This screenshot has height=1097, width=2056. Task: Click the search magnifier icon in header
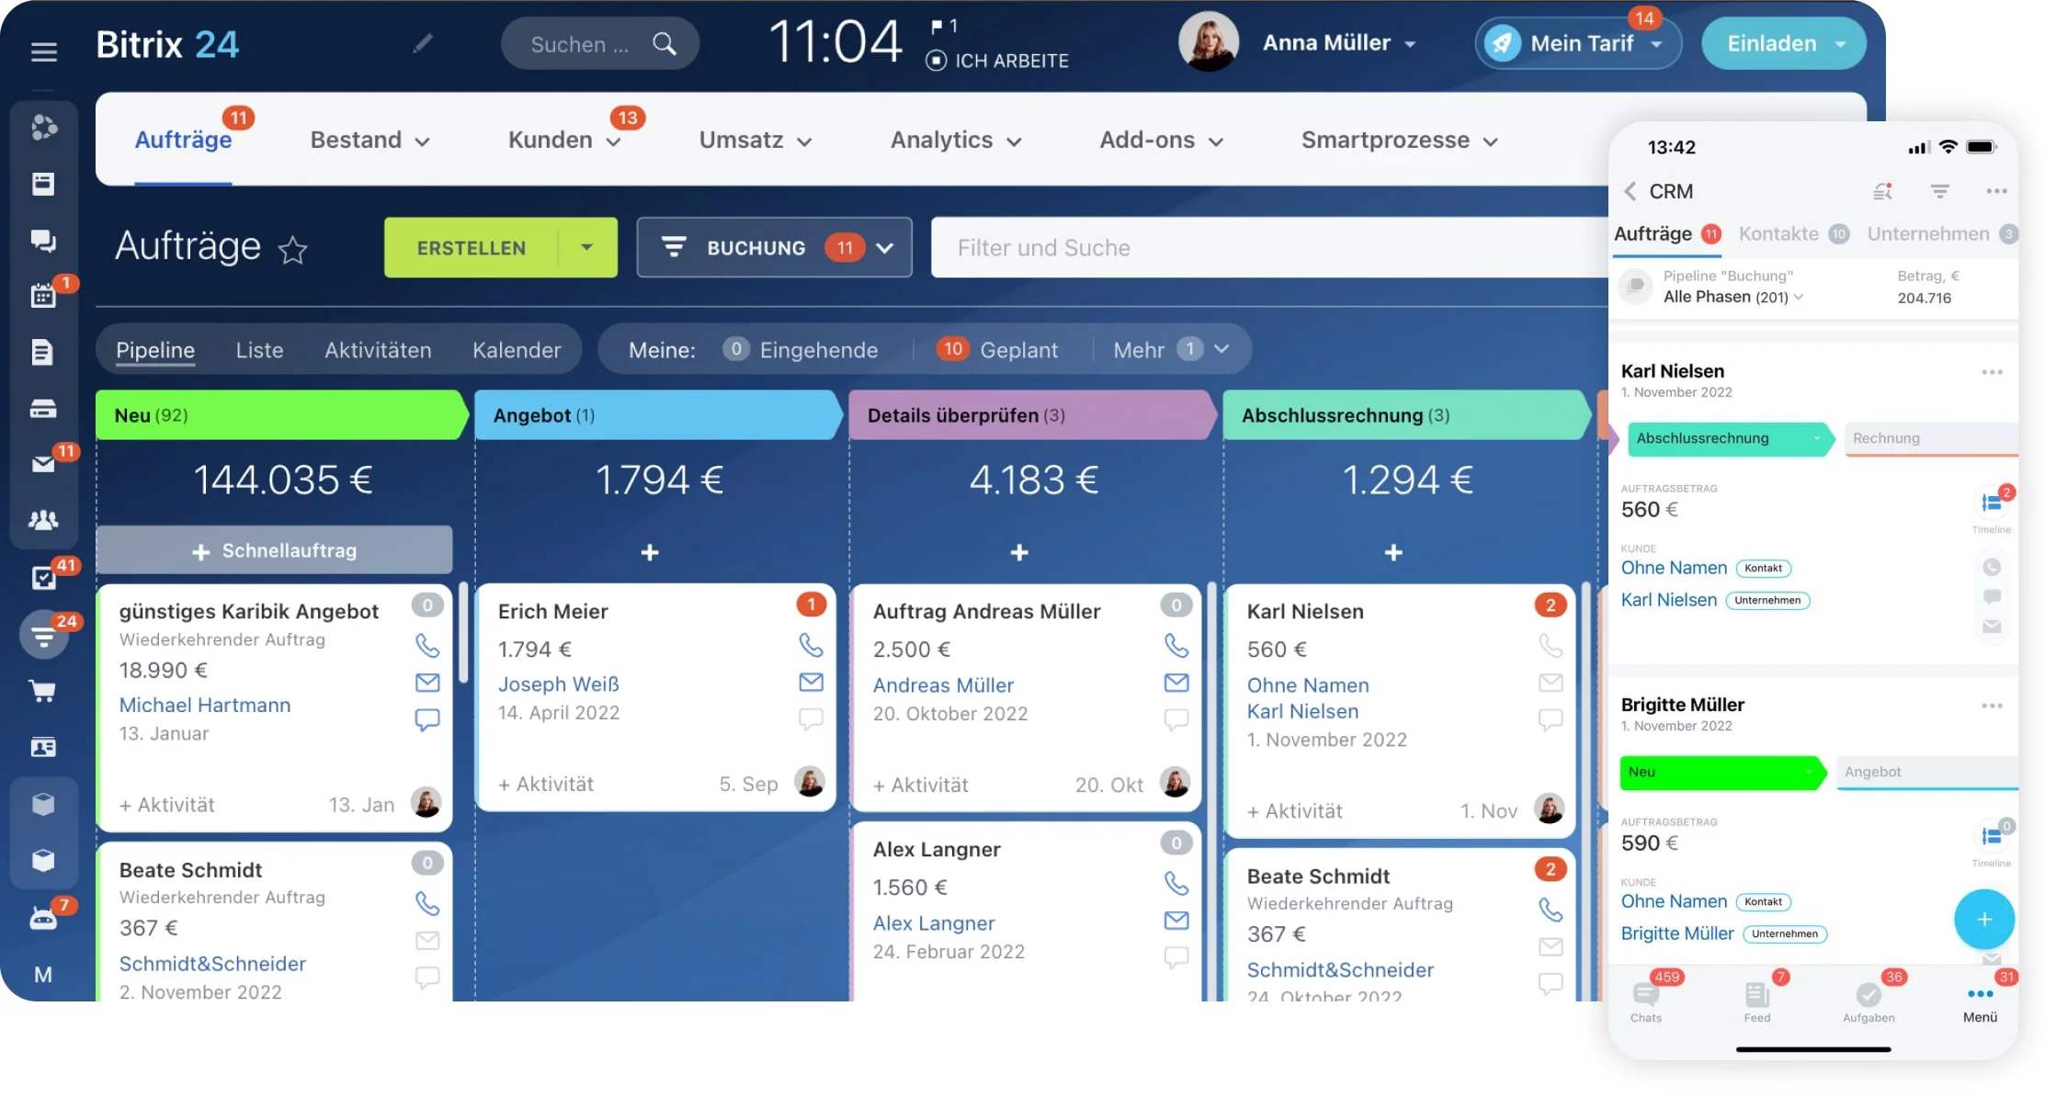(664, 44)
